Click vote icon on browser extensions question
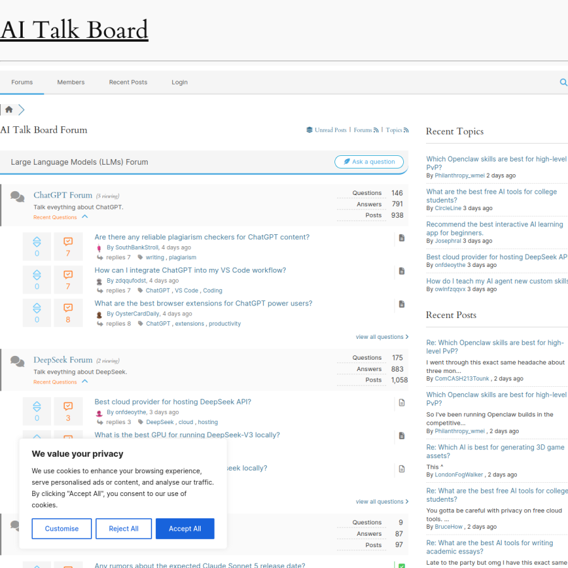 (37, 308)
